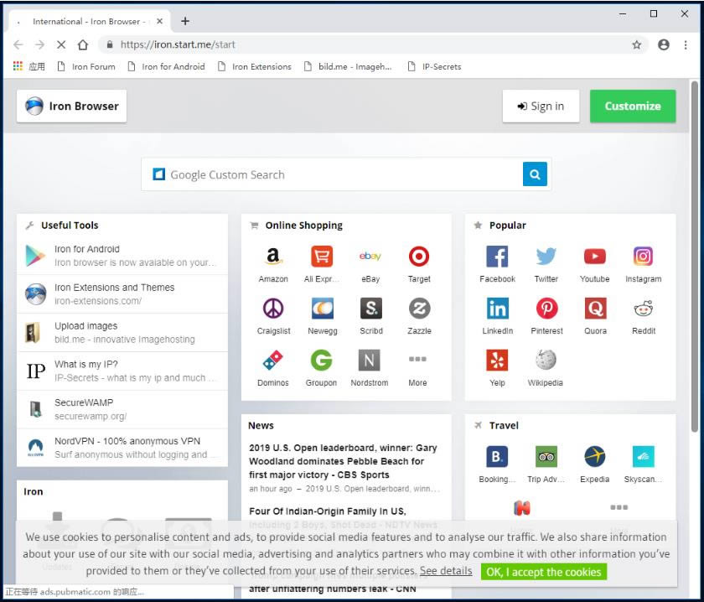Open the Chrome three-dot menu

point(686,44)
